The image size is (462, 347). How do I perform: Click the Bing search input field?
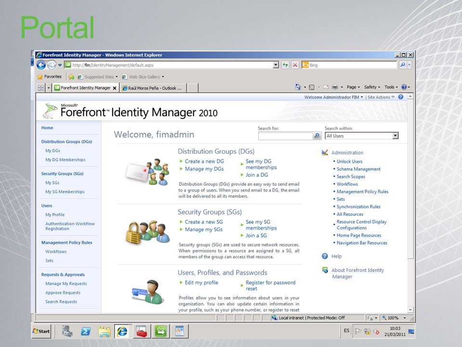point(353,65)
